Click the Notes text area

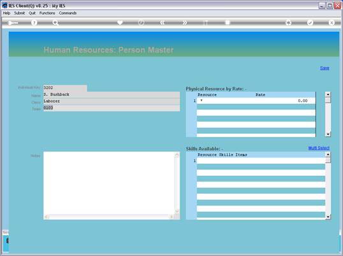click(x=110, y=183)
